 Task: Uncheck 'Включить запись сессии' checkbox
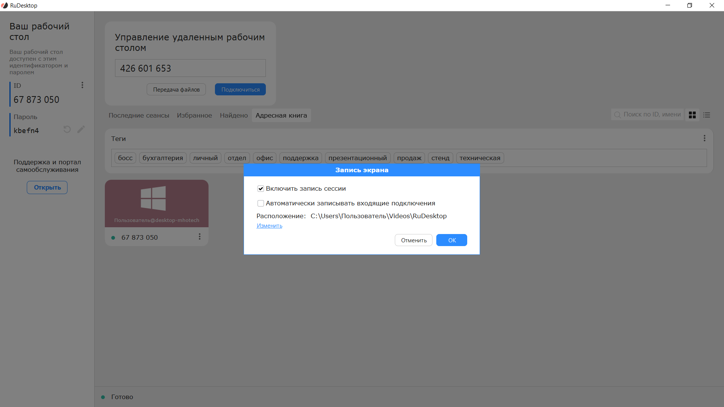[261, 188]
